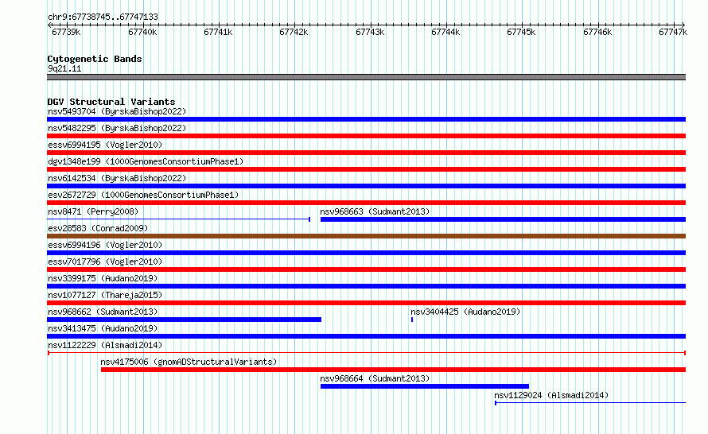Click the 67746k ruler tick

(x=597, y=32)
